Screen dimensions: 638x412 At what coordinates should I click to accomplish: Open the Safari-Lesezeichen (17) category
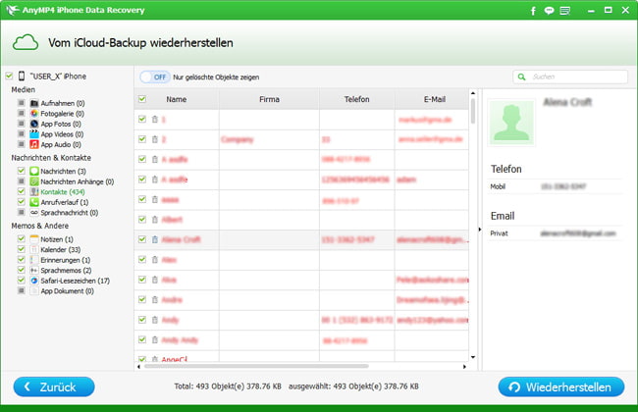point(76,281)
